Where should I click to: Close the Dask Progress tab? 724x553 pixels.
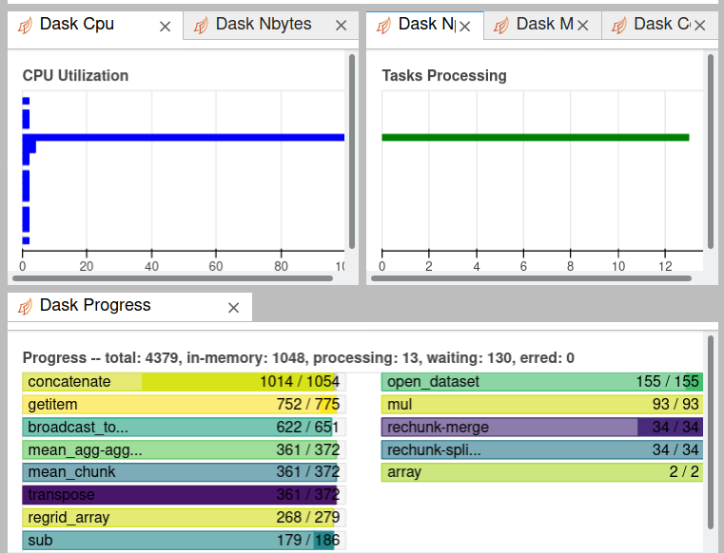point(234,308)
